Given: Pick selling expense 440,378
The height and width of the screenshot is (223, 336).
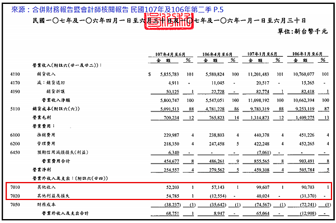Looking at the screenshot, I should [262, 135].
